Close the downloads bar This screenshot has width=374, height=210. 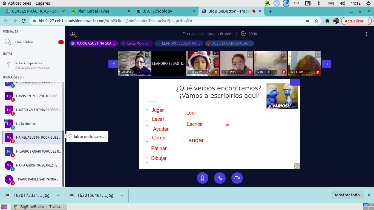click(x=369, y=195)
